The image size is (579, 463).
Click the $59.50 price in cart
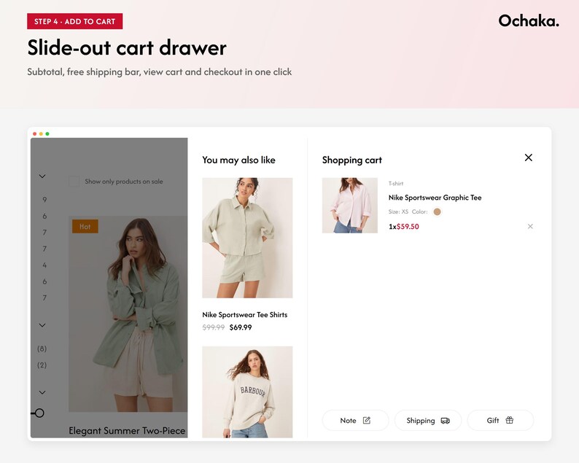pos(408,226)
